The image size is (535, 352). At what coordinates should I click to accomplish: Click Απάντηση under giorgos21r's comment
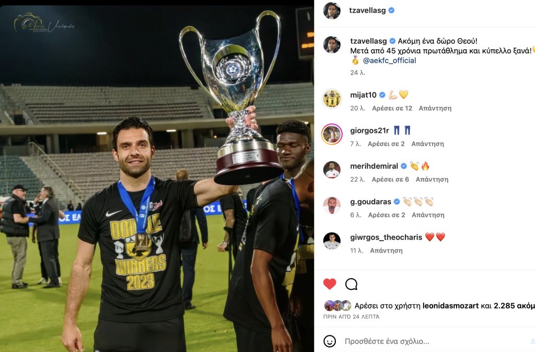tap(427, 144)
